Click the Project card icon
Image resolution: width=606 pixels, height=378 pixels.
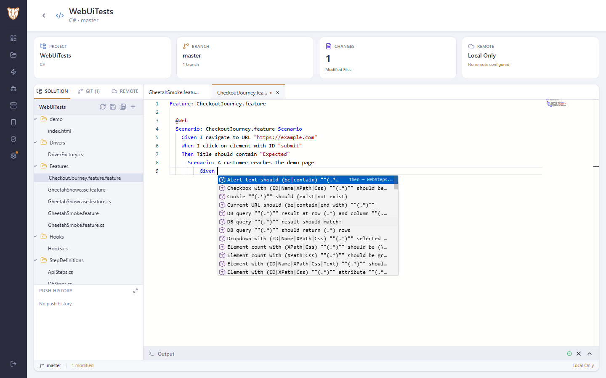(43, 46)
